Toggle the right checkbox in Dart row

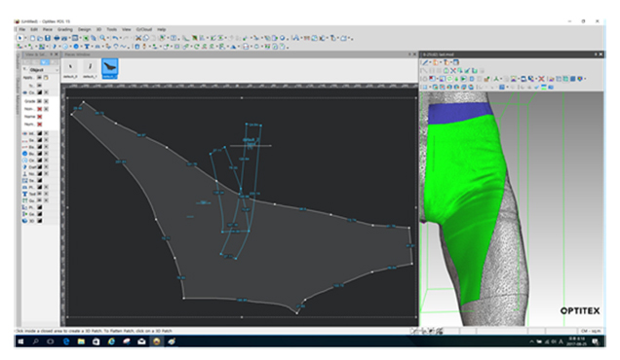click(46, 166)
